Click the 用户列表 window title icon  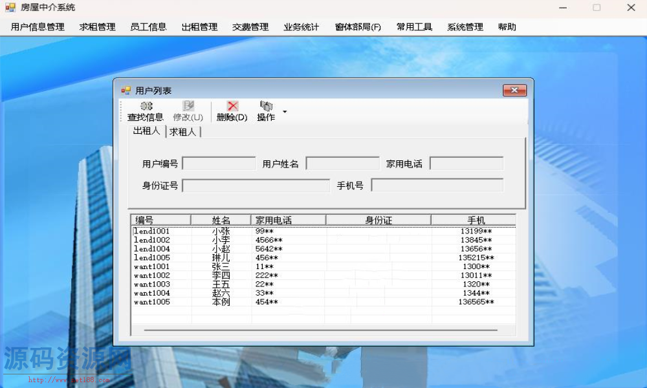tap(126, 91)
